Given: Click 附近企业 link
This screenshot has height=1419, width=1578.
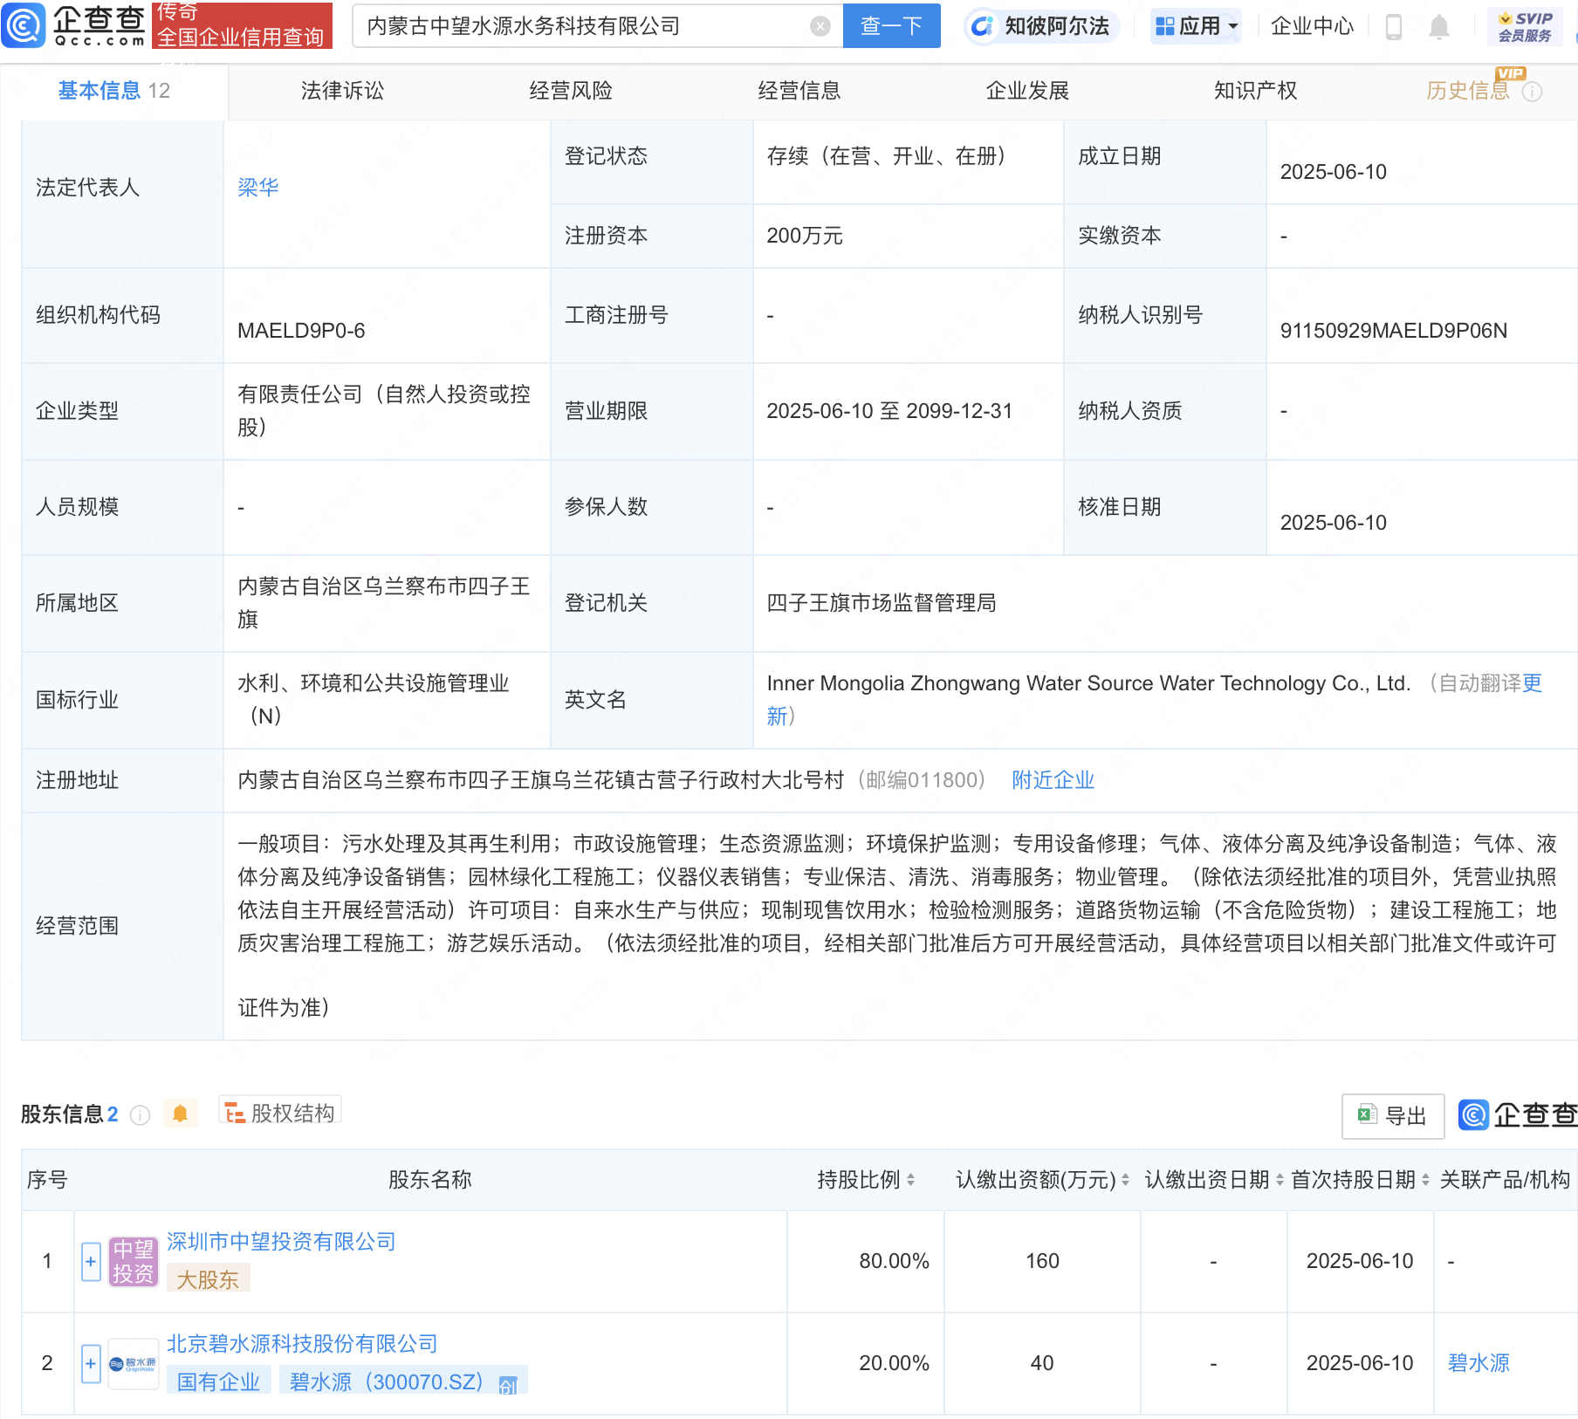Looking at the screenshot, I should (x=1053, y=780).
